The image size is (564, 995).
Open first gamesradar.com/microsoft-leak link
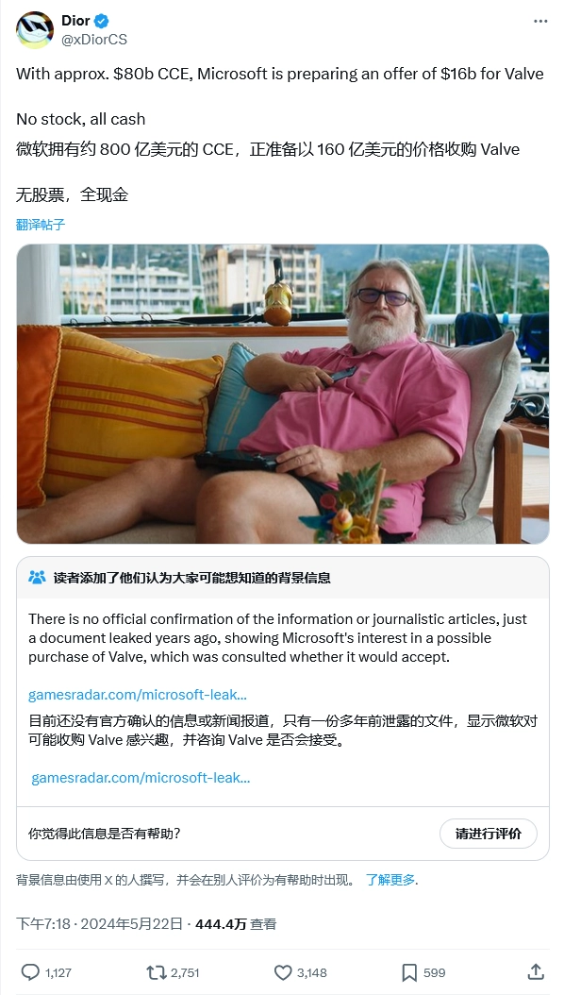click(x=138, y=694)
